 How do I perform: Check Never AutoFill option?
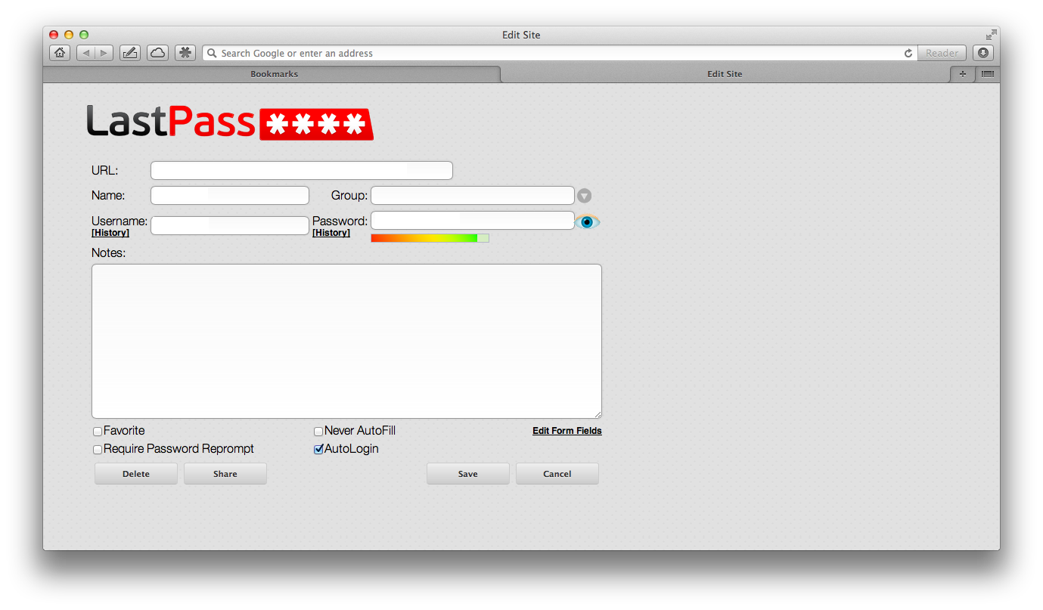click(318, 432)
